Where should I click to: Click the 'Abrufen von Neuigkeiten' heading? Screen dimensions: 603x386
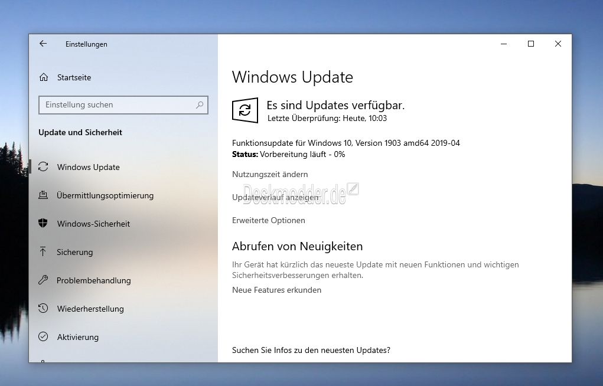297,246
